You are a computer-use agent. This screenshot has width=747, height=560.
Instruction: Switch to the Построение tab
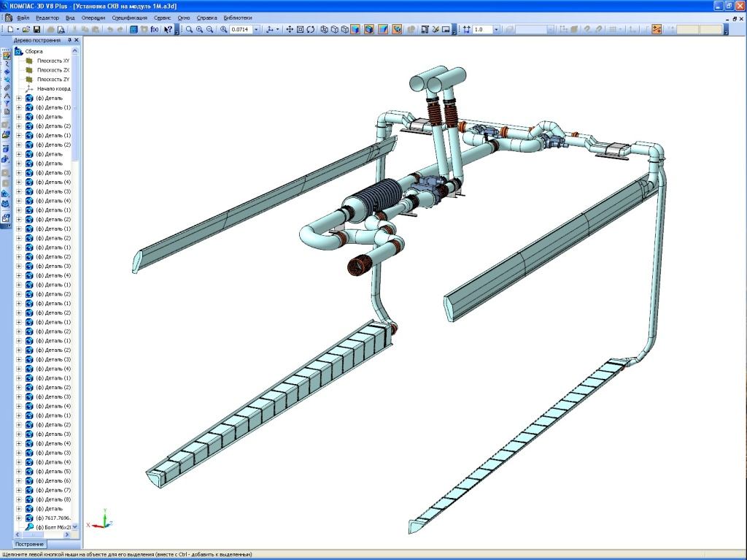tap(29, 544)
